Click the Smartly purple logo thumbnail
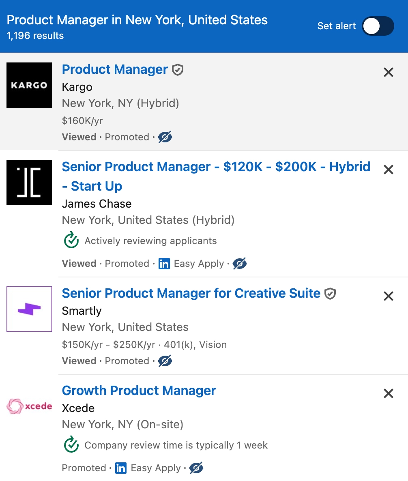408x481 pixels. click(x=29, y=309)
